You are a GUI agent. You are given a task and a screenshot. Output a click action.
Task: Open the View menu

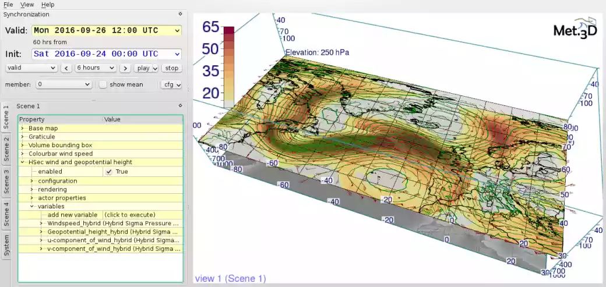(27, 5)
